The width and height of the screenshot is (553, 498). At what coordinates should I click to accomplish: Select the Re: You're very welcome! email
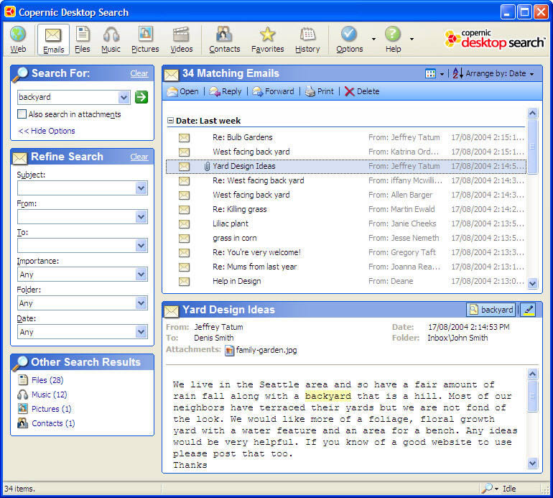(x=346, y=253)
